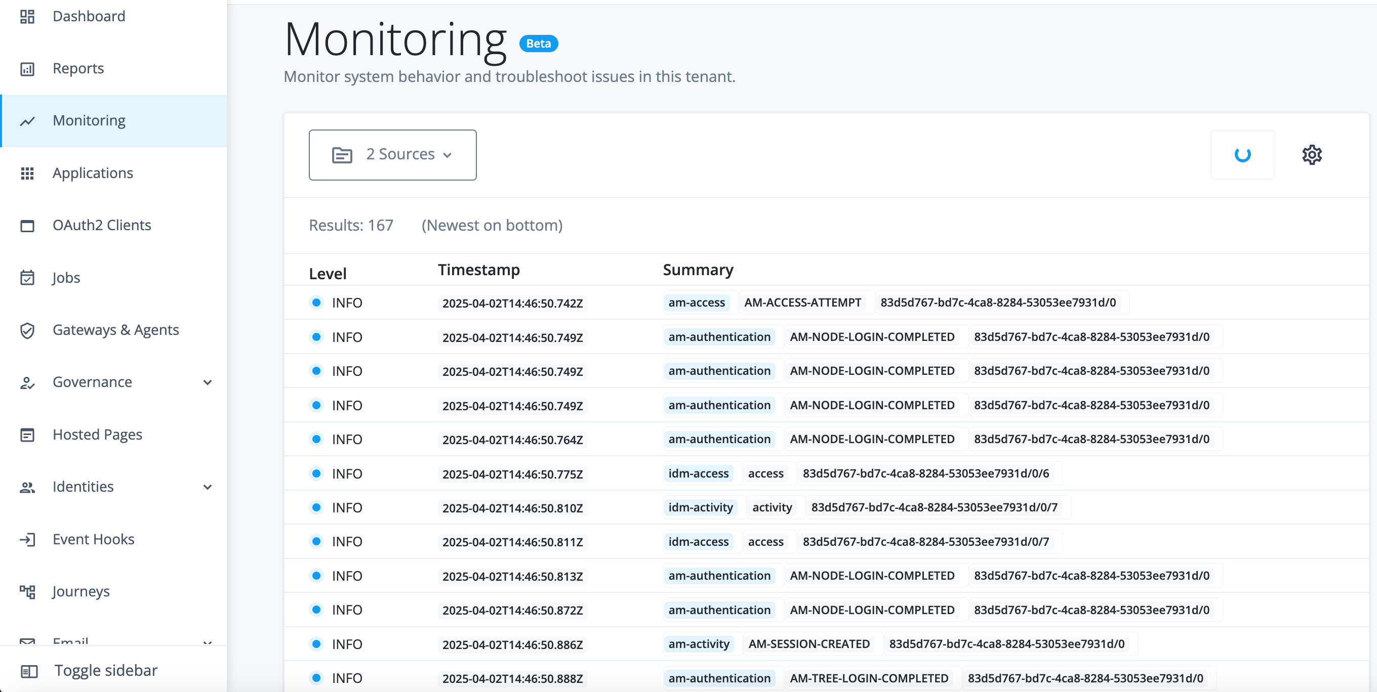Click the loading progress indicator

(x=1242, y=154)
